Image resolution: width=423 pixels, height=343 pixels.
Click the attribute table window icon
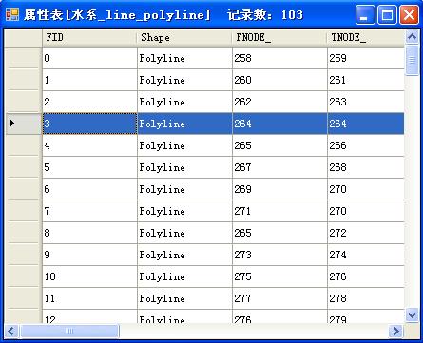click(x=12, y=14)
